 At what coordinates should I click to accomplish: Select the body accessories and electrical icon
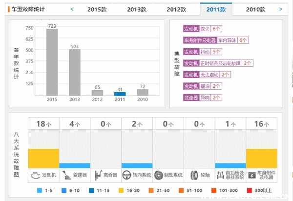(252, 175)
